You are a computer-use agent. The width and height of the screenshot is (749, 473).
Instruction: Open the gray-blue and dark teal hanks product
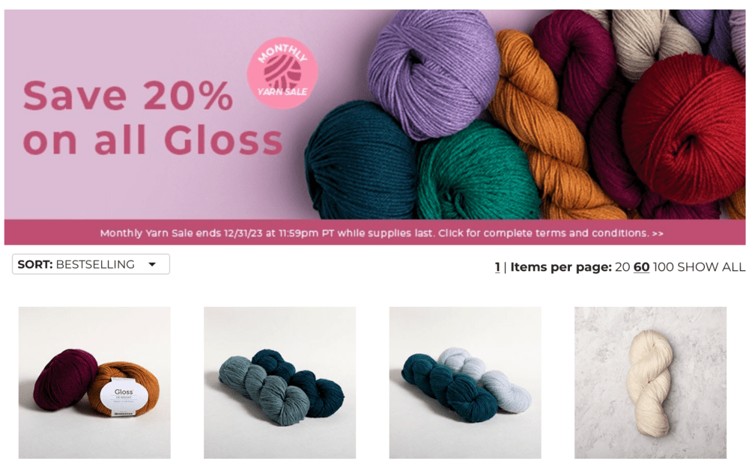[280, 382]
